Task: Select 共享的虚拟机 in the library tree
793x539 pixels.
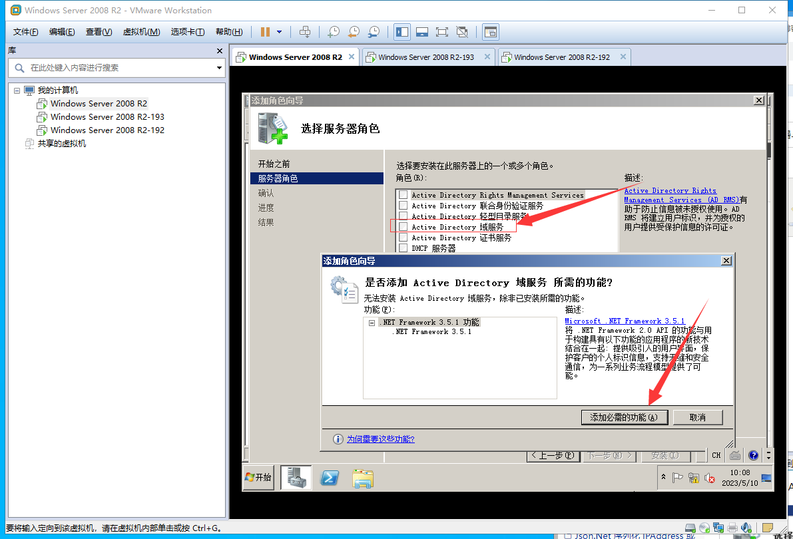Action: coord(62,144)
